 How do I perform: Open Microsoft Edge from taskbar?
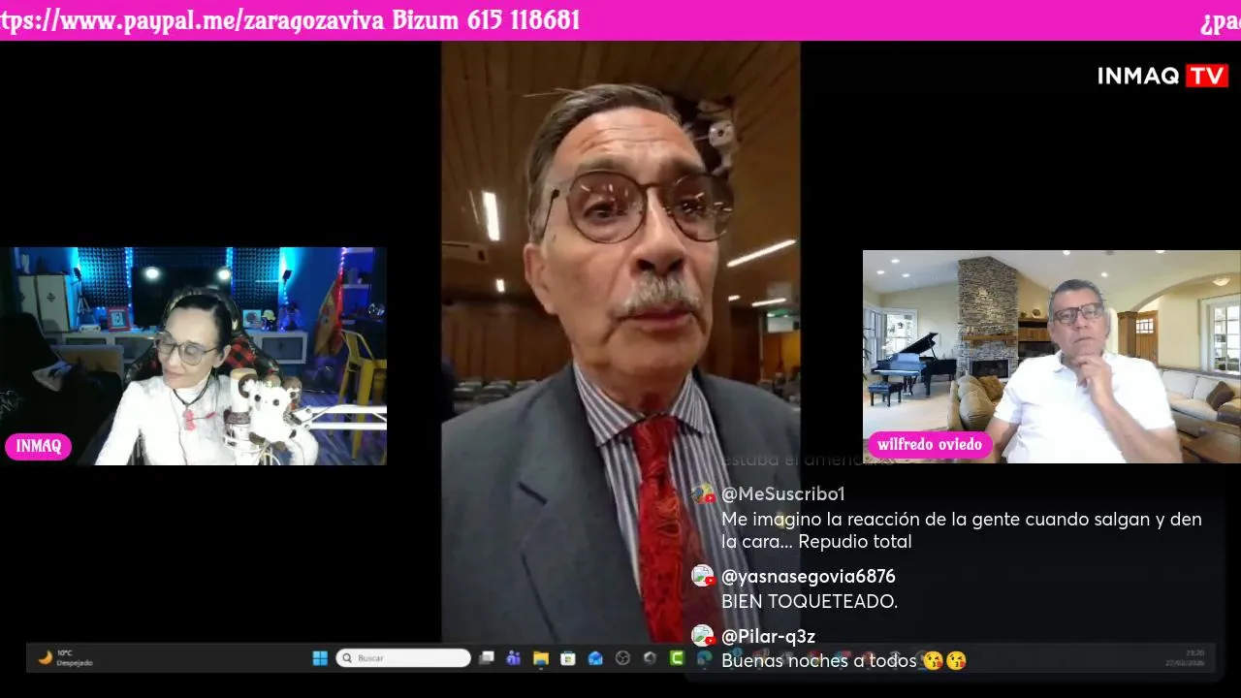point(704,658)
